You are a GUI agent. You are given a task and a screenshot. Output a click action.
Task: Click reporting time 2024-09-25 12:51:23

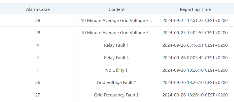[195, 20]
